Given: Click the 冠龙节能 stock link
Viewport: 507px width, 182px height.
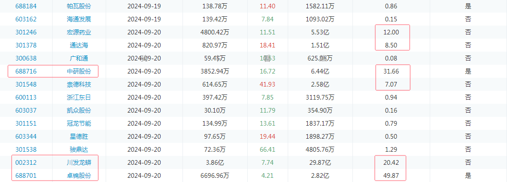Looking at the screenshot, I should pos(79,123).
